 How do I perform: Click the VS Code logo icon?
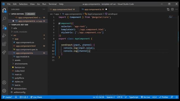(3, 4)
